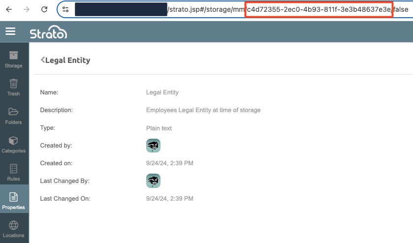
Task: Toggle the hamburger navigation menu
Action: [x=10, y=32]
